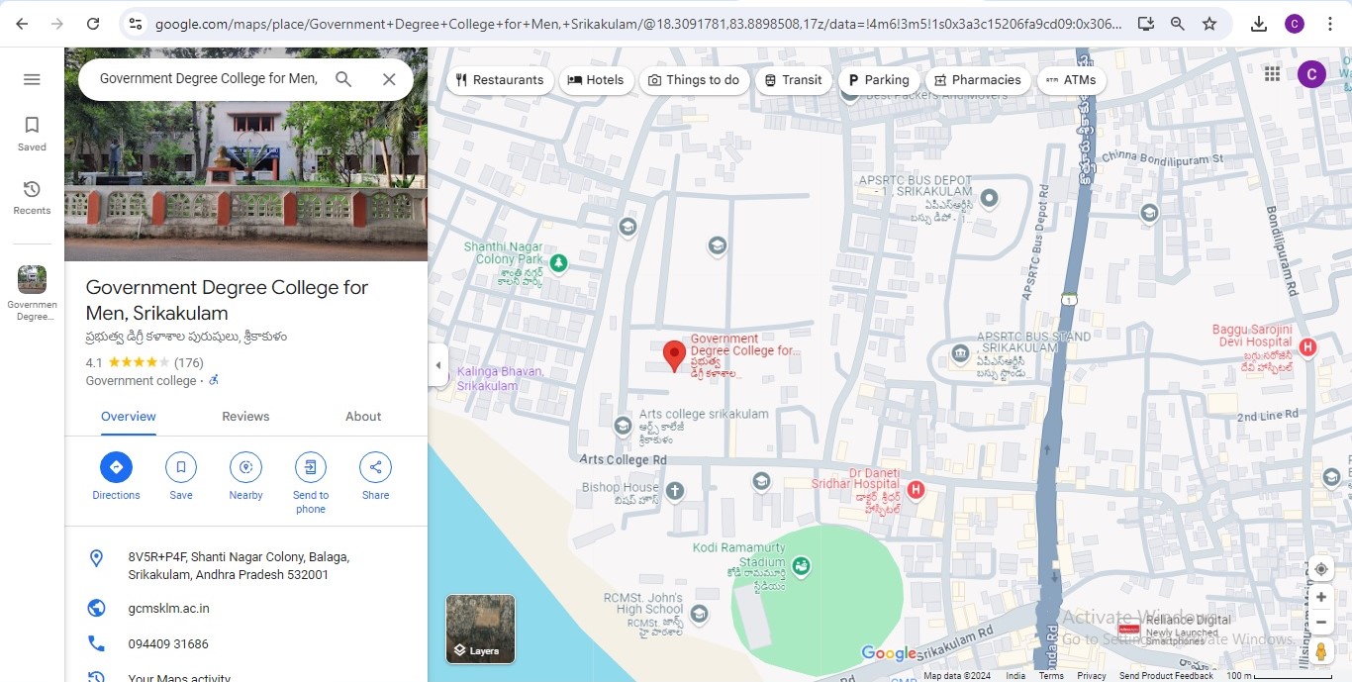Select the APSRTC Bus Stand marker
This screenshot has width=1352, height=682.
[960, 353]
